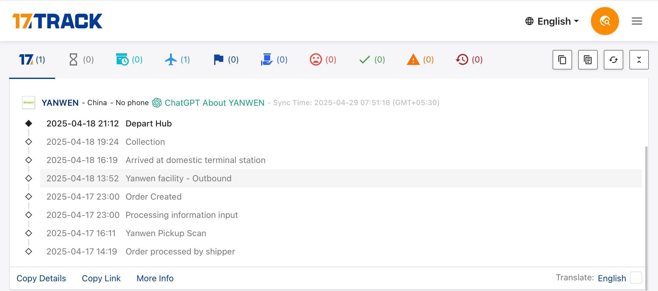This screenshot has height=291, width=658.
Task: Open the hamburger menu
Action: 637,21
